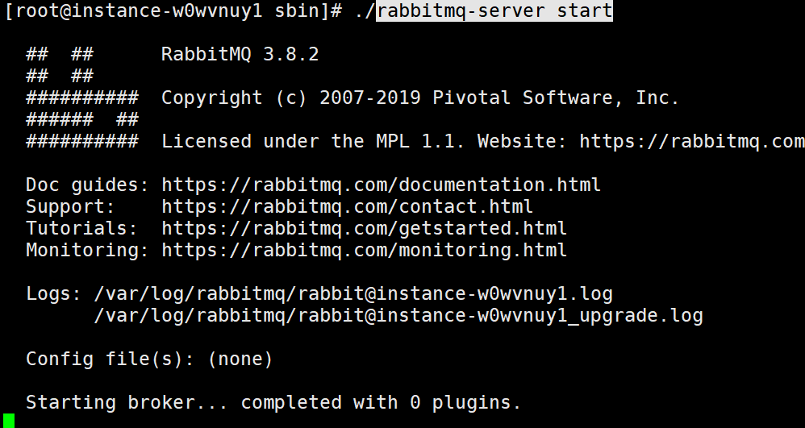Viewport: 805px width, 428px height.
Task: Click the rabbit@instance-w0wvnuy1.log file path
Action: [x=353, y=293]
